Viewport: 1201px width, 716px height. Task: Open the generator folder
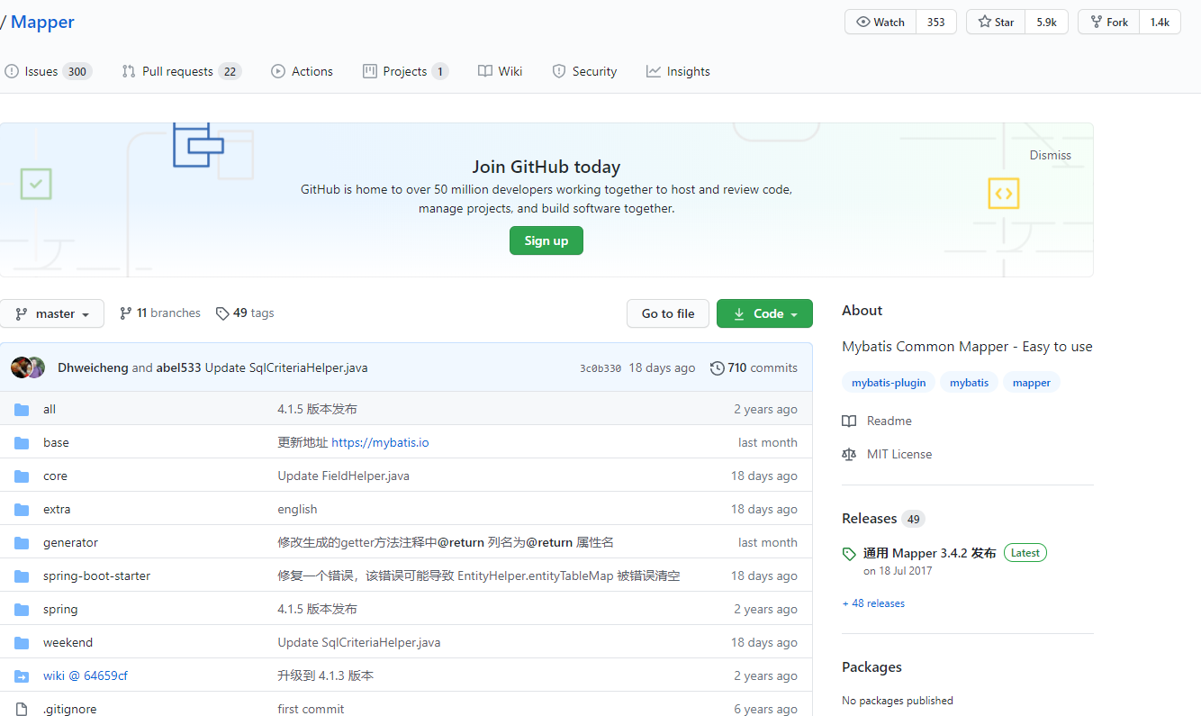pyautogui.click(x=70, y=542)
